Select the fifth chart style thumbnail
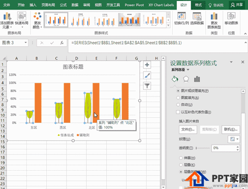248x189 pixels. (153, 20)
